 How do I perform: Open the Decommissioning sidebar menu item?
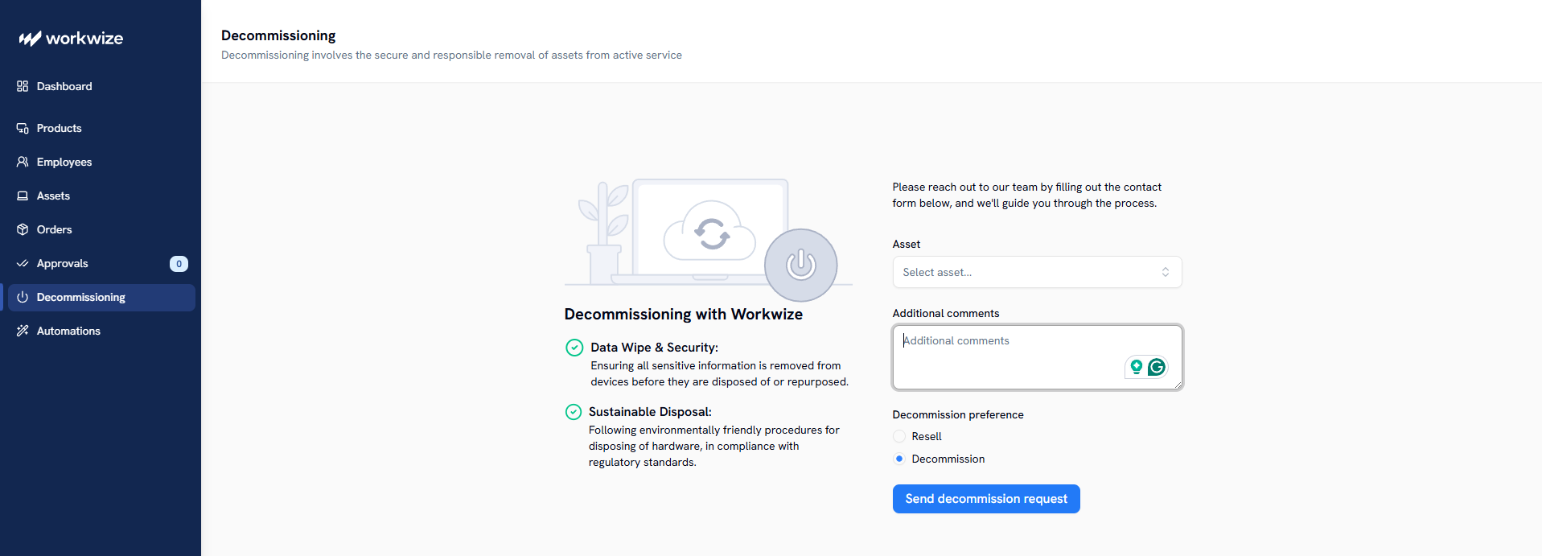pyautogui.click(x=101, y=297)
